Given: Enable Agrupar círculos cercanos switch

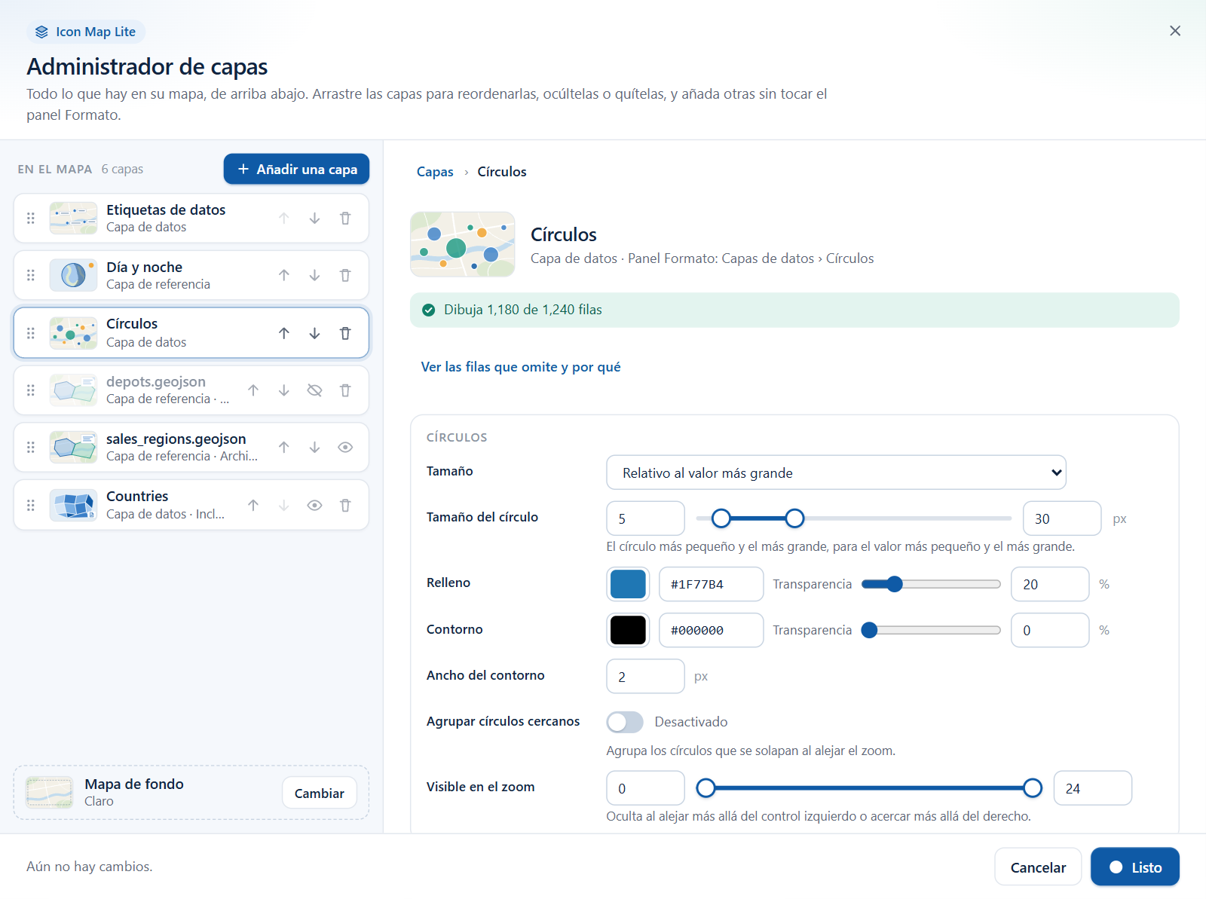Looking at the screenshot, I should click(x=625, y=722).
